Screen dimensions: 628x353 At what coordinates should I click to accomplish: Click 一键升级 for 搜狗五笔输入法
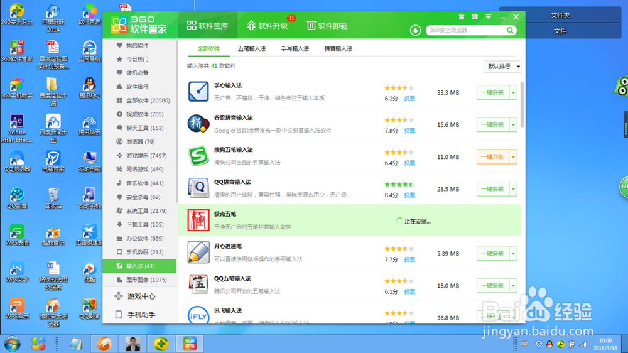click(x=492, y=156)
